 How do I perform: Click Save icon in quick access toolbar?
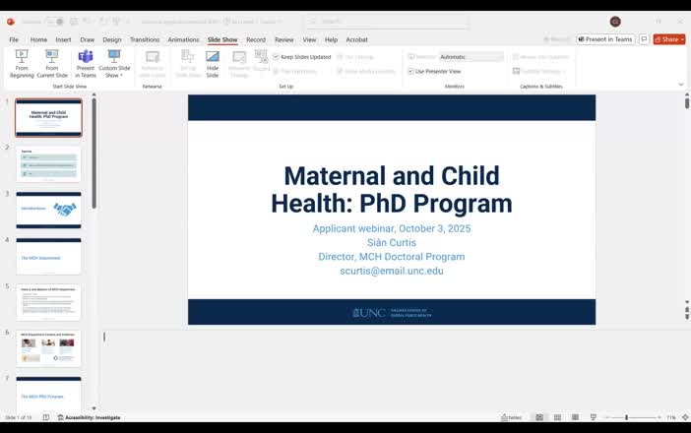[x=74, y=21]
